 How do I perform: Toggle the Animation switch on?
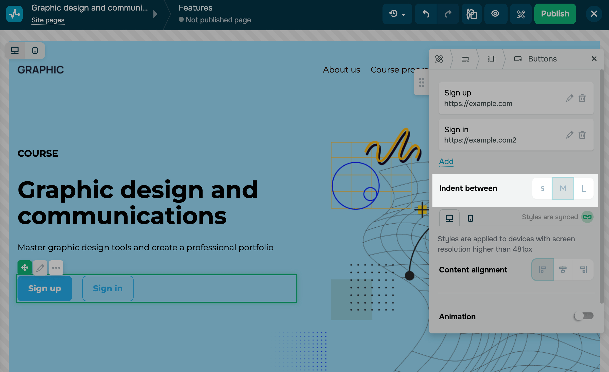click(x=584, y=316)
